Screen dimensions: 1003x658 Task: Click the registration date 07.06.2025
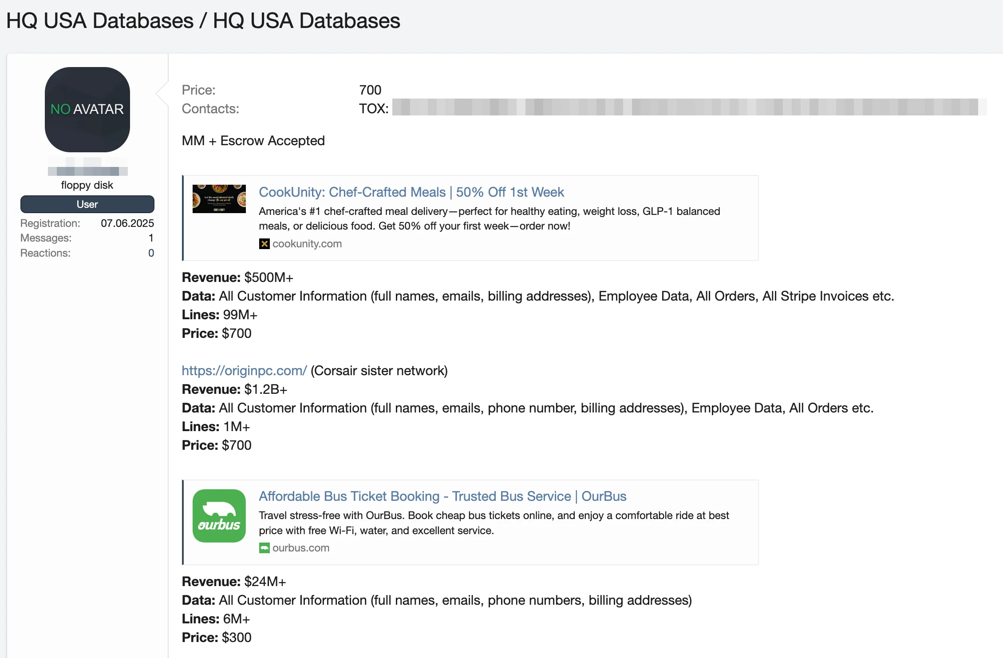click(x=127, y=223)
